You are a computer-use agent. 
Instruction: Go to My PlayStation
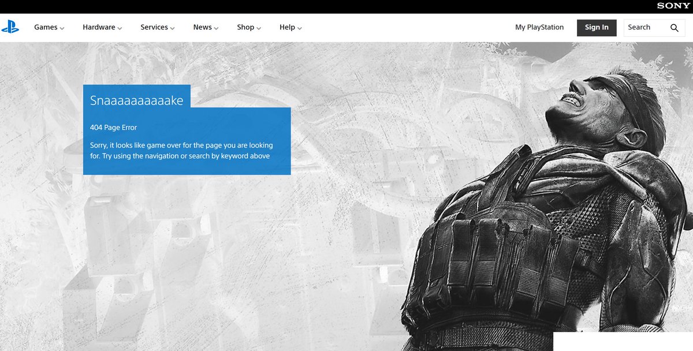pyautogui.click(x=539, y=27)
